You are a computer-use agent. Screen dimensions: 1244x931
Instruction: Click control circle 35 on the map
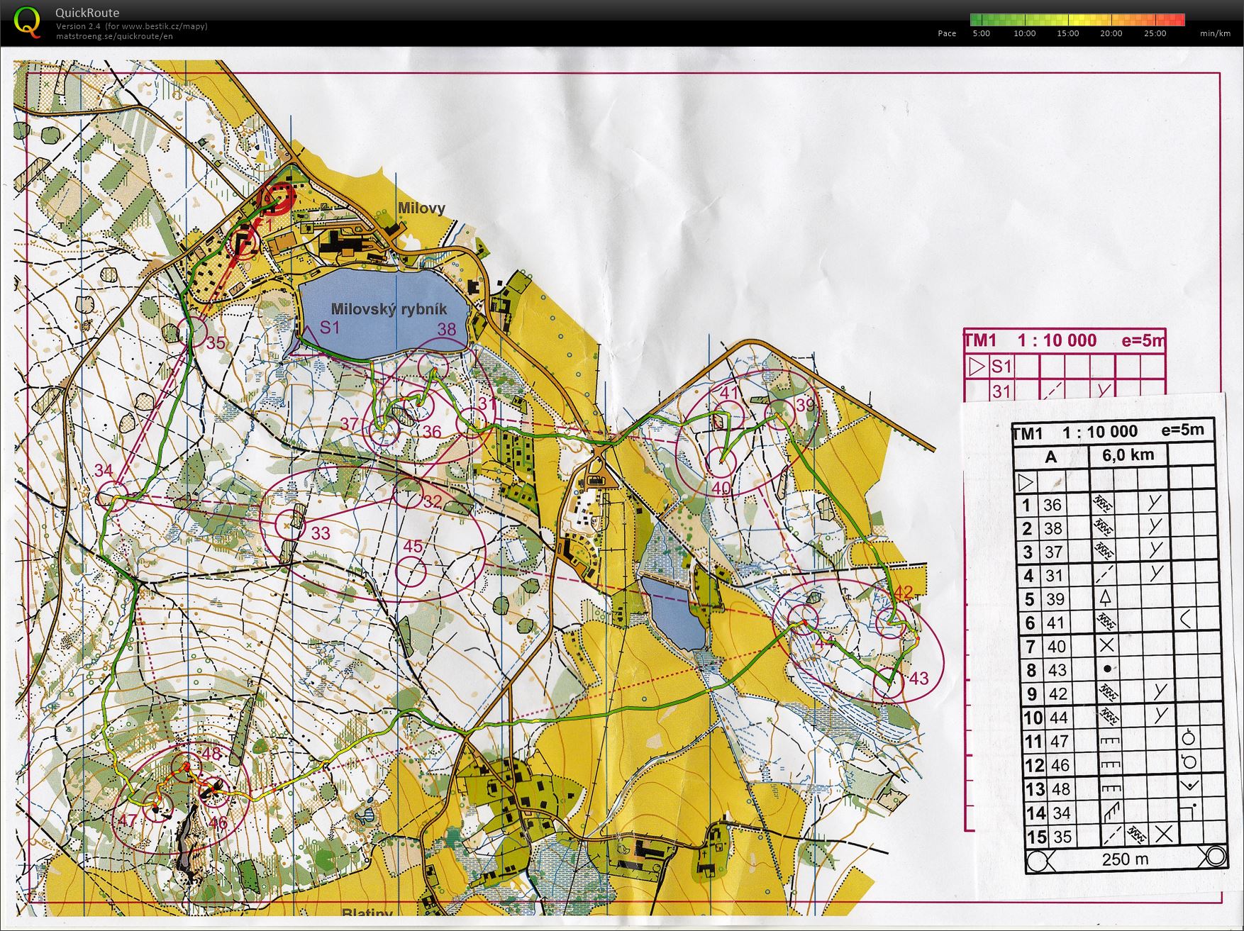191,331
